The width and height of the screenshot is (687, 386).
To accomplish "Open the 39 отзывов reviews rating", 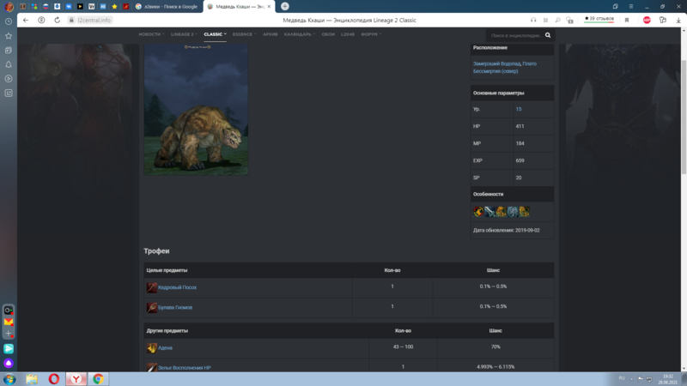I will pyautogui.click(x=599, y=19).
